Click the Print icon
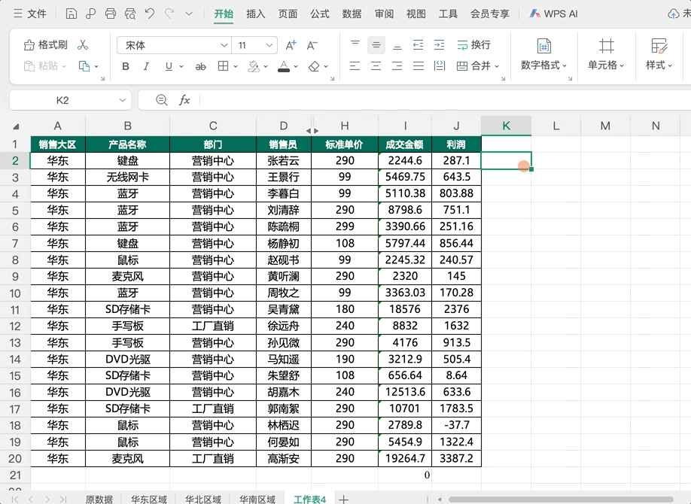Screen dimensions: 691x504 [x=110, y=14]
